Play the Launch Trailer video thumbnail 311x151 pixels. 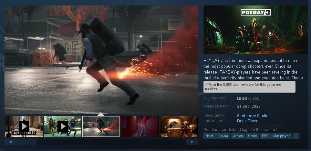(24, 126)
